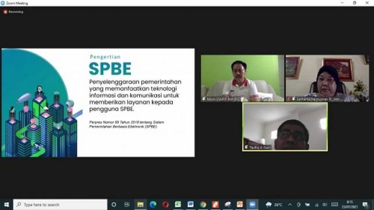This screenshot has width=374, height=210.
Task: Switch to PowerPoint on the taskbar
Action: click(x=239, y=205)
